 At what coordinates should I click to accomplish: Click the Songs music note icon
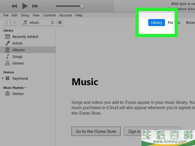(7, 56)
